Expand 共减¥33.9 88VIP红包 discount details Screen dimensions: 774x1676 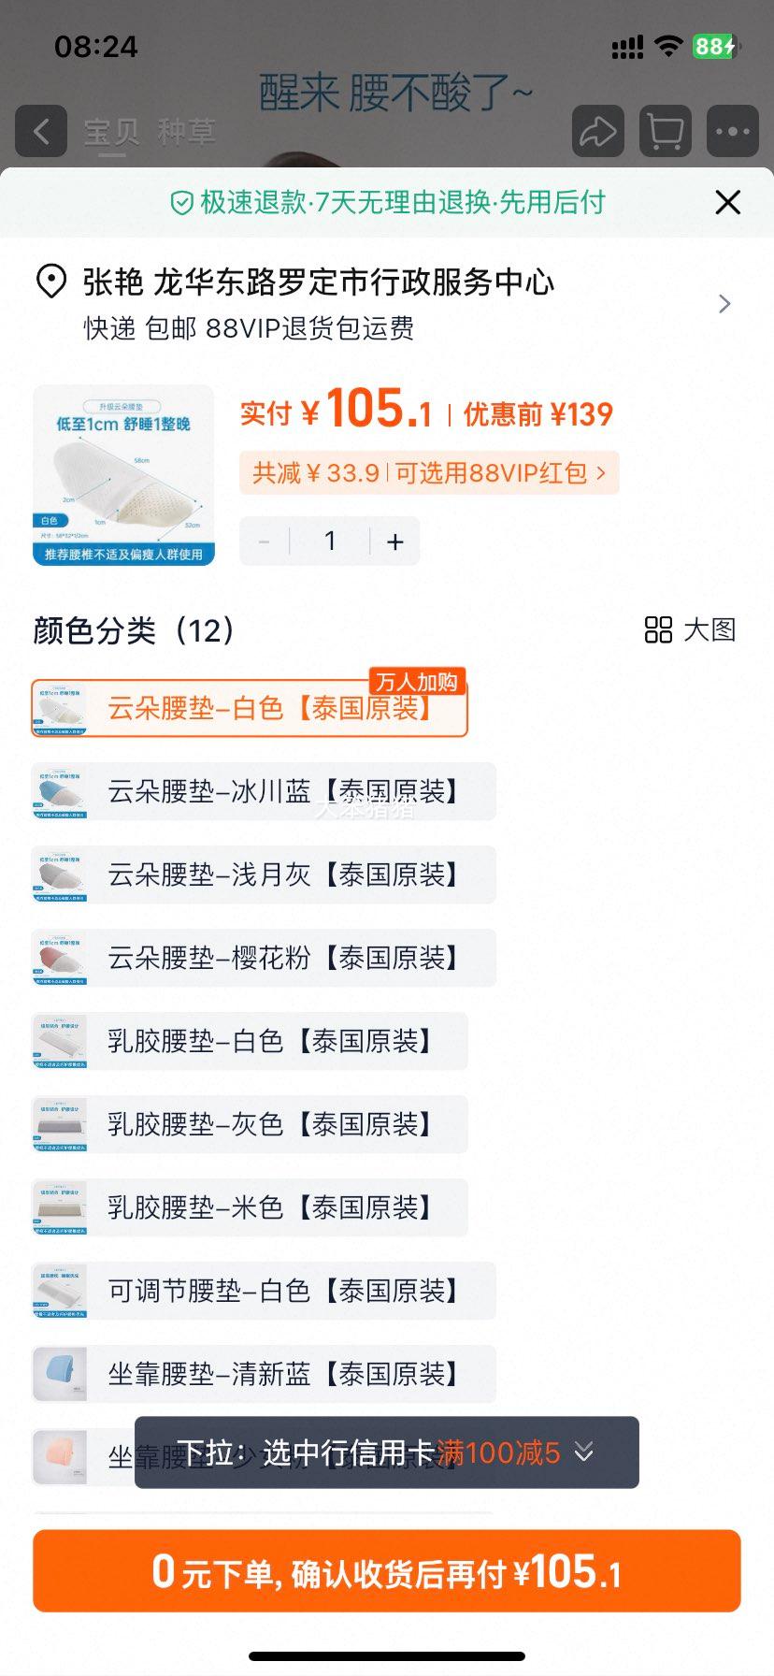point(429,473)
